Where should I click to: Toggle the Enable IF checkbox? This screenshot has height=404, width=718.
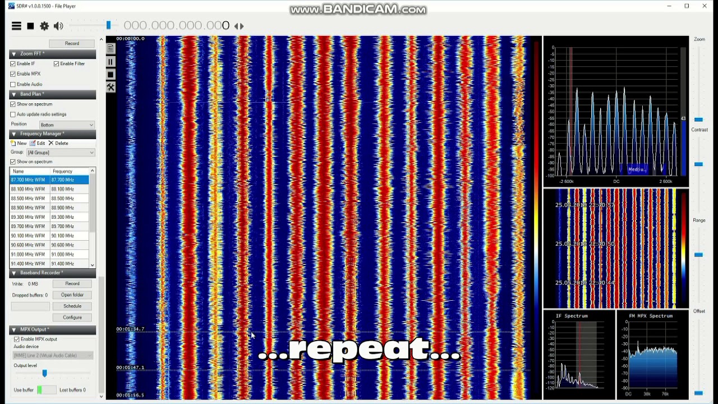13,63
